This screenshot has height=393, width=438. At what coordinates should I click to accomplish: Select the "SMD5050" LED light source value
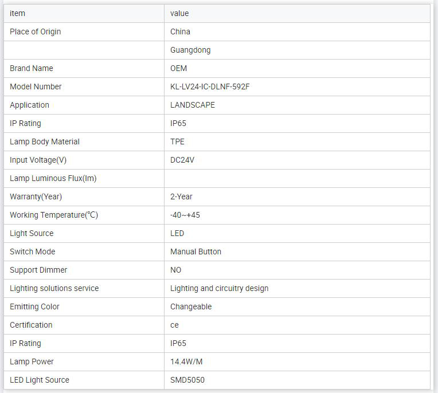187,380
